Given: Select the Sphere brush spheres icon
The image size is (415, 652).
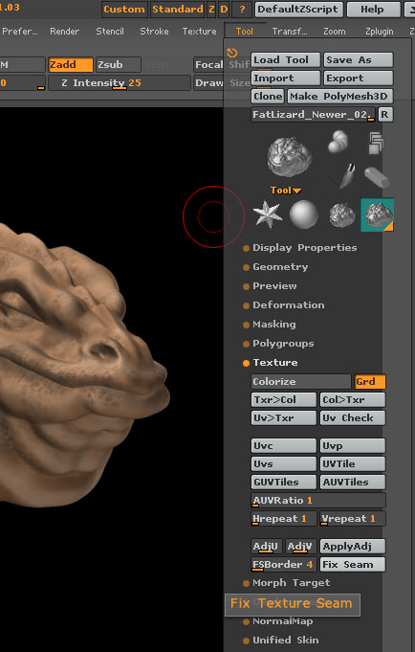Looking at the screenshot, I should (x=339, y=142).
